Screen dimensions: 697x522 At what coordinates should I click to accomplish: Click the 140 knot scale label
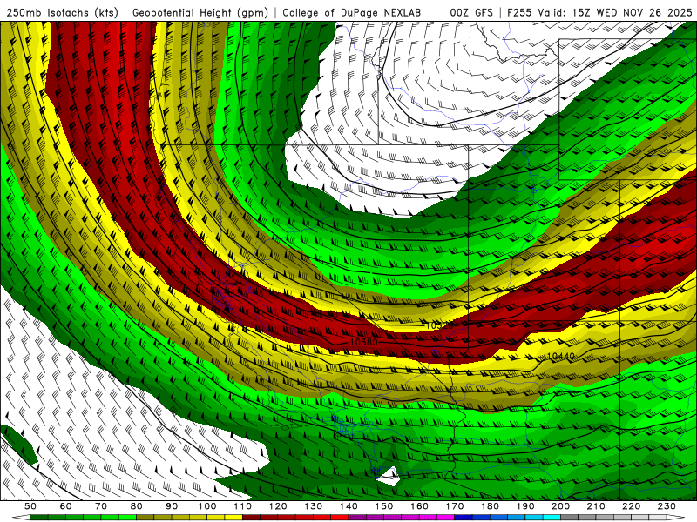point(348,506)
